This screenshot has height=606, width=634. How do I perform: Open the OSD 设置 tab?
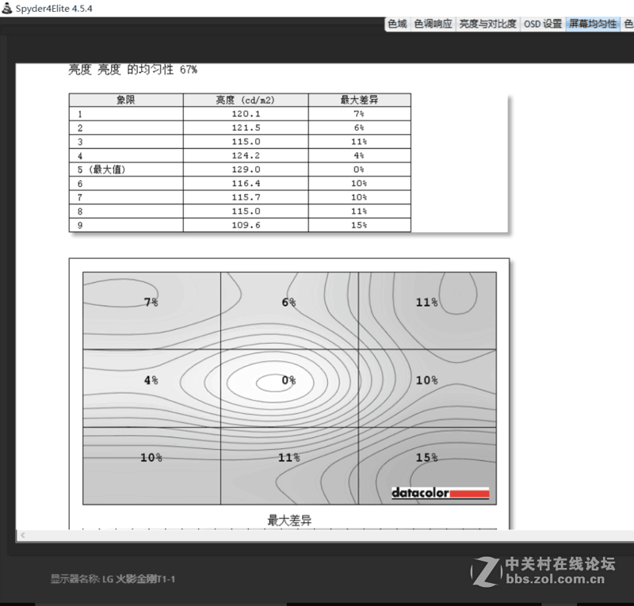pos(543,25)
